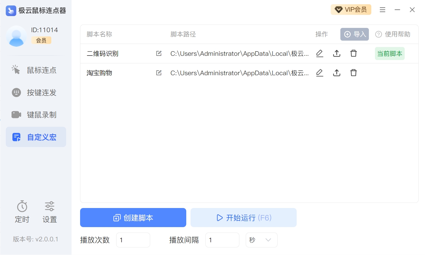Expand the 秒 time unit dropdown

click(x=261, y=240)
